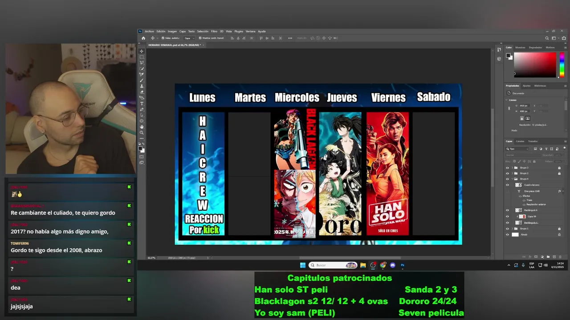Click the Add layer mask icon

coord(536,256)
